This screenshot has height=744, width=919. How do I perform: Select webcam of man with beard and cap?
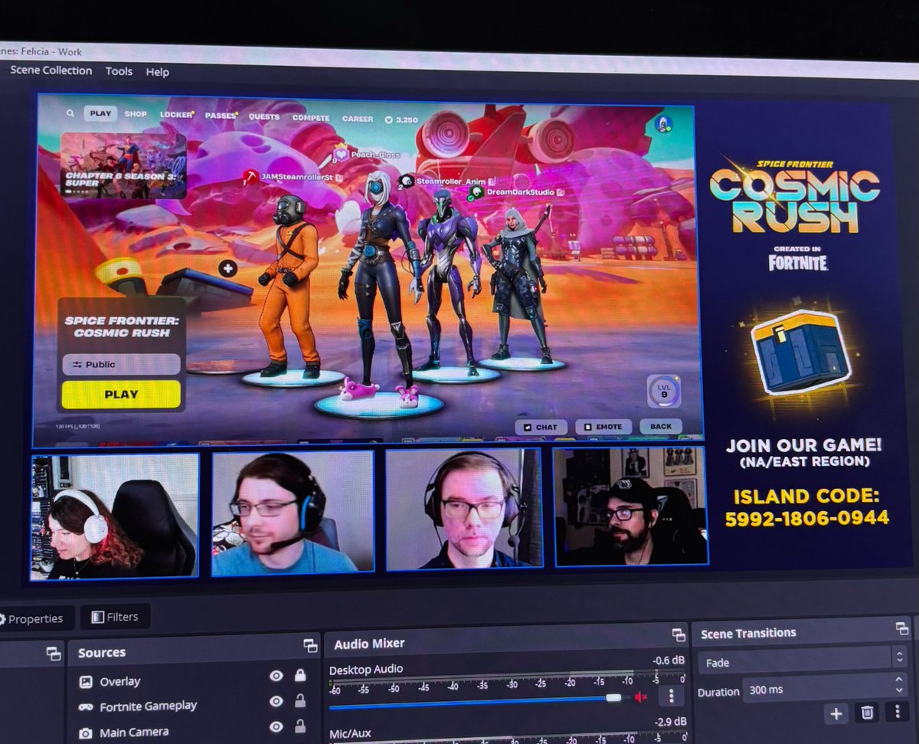(630, 506)
